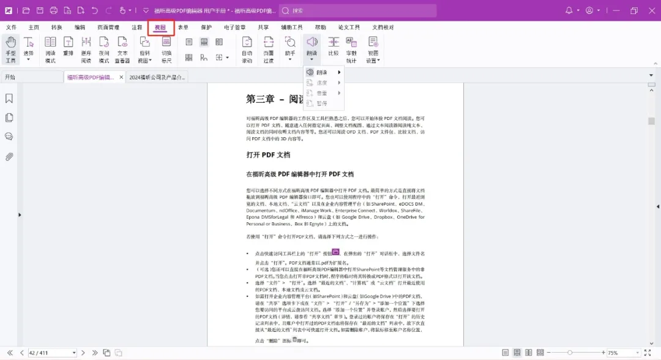
Task: Click 暂停 in the read menu
Action: click(x=323, y=103)
